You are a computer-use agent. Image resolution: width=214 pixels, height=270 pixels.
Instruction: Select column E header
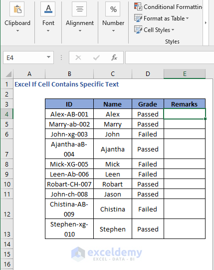pyautogui.click(x=185, y=74)
